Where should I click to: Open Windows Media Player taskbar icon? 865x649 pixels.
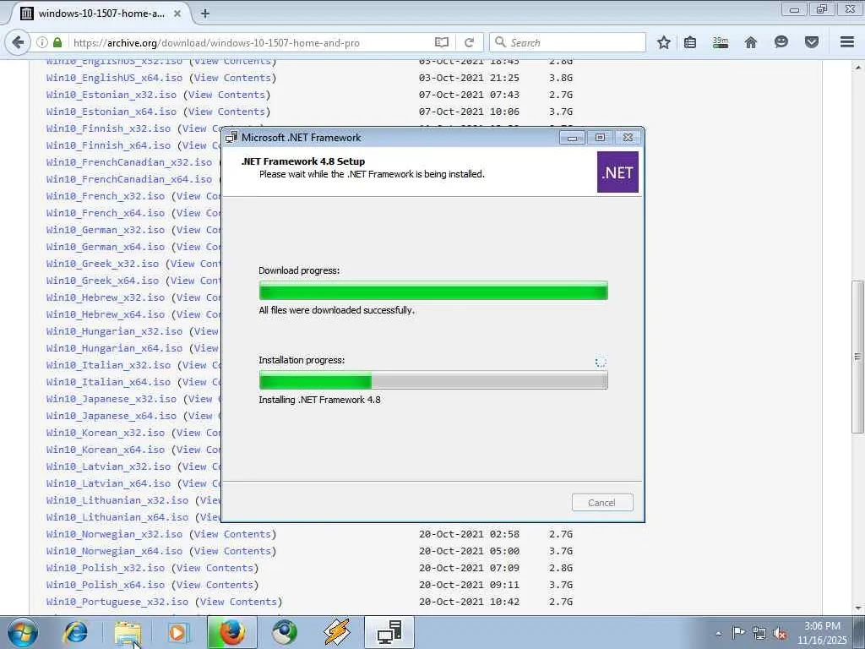pyautogui.click(x=177, y=632)
